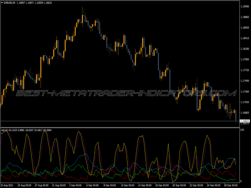Click the indicator value 43.1425

tap(12, 130)
